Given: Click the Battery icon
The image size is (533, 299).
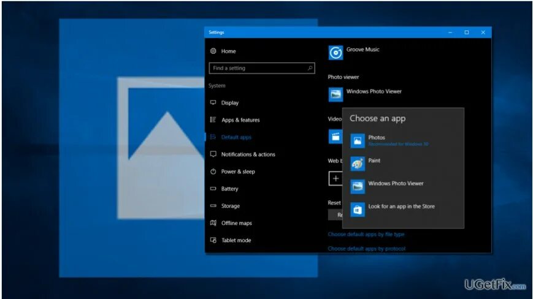Looking at the screenshot, I should (213, 188).
